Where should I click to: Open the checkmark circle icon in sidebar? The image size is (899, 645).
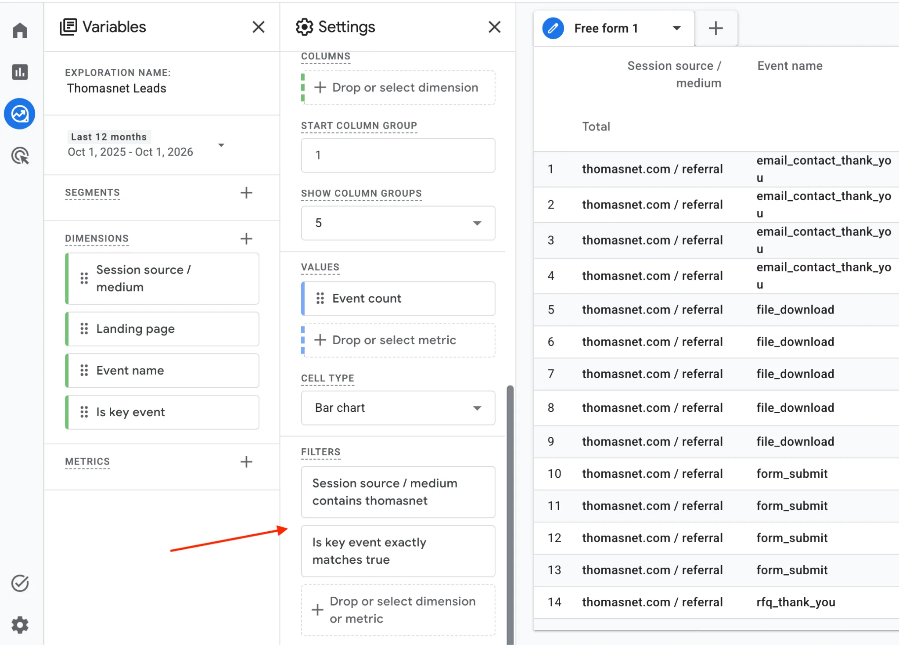[20, 583]
